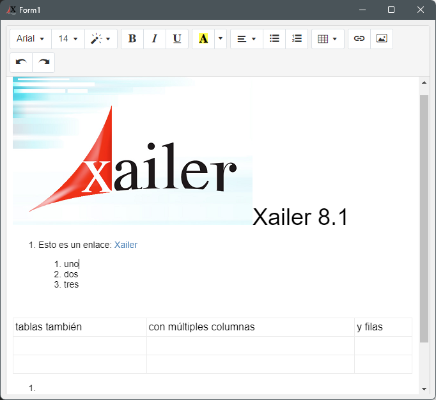Select the 'tablas también' table cell
Viewport: 436px width, 400px height.
[80, 327]
